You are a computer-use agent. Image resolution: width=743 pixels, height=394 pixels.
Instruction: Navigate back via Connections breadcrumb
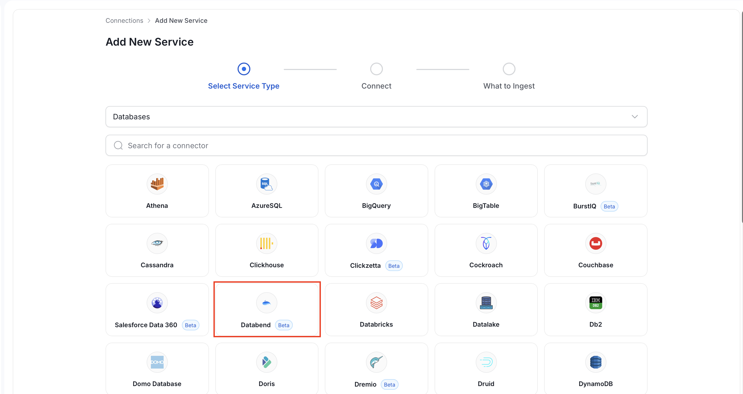124,20
